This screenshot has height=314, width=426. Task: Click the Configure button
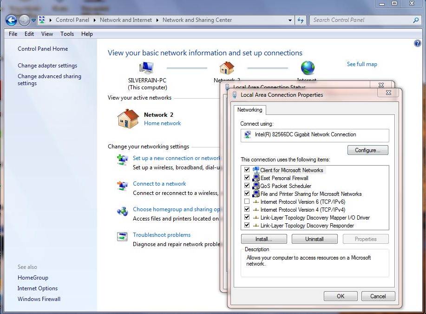(x=367, y=150)
